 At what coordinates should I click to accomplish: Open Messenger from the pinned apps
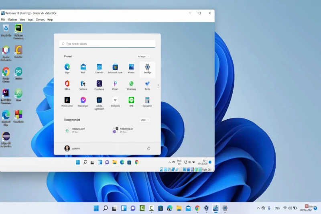(x=83, y=102)
